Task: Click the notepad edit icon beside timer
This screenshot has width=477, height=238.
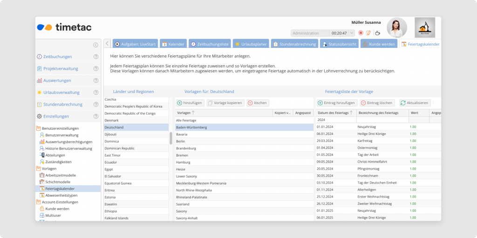Action: (x=368, y=33)
